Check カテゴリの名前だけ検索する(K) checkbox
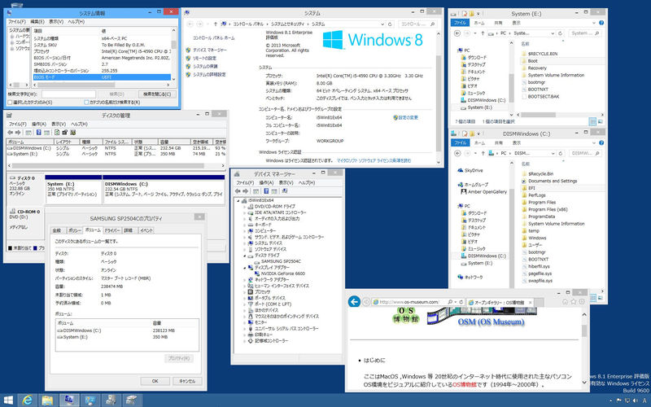 (x=86, y=103)
